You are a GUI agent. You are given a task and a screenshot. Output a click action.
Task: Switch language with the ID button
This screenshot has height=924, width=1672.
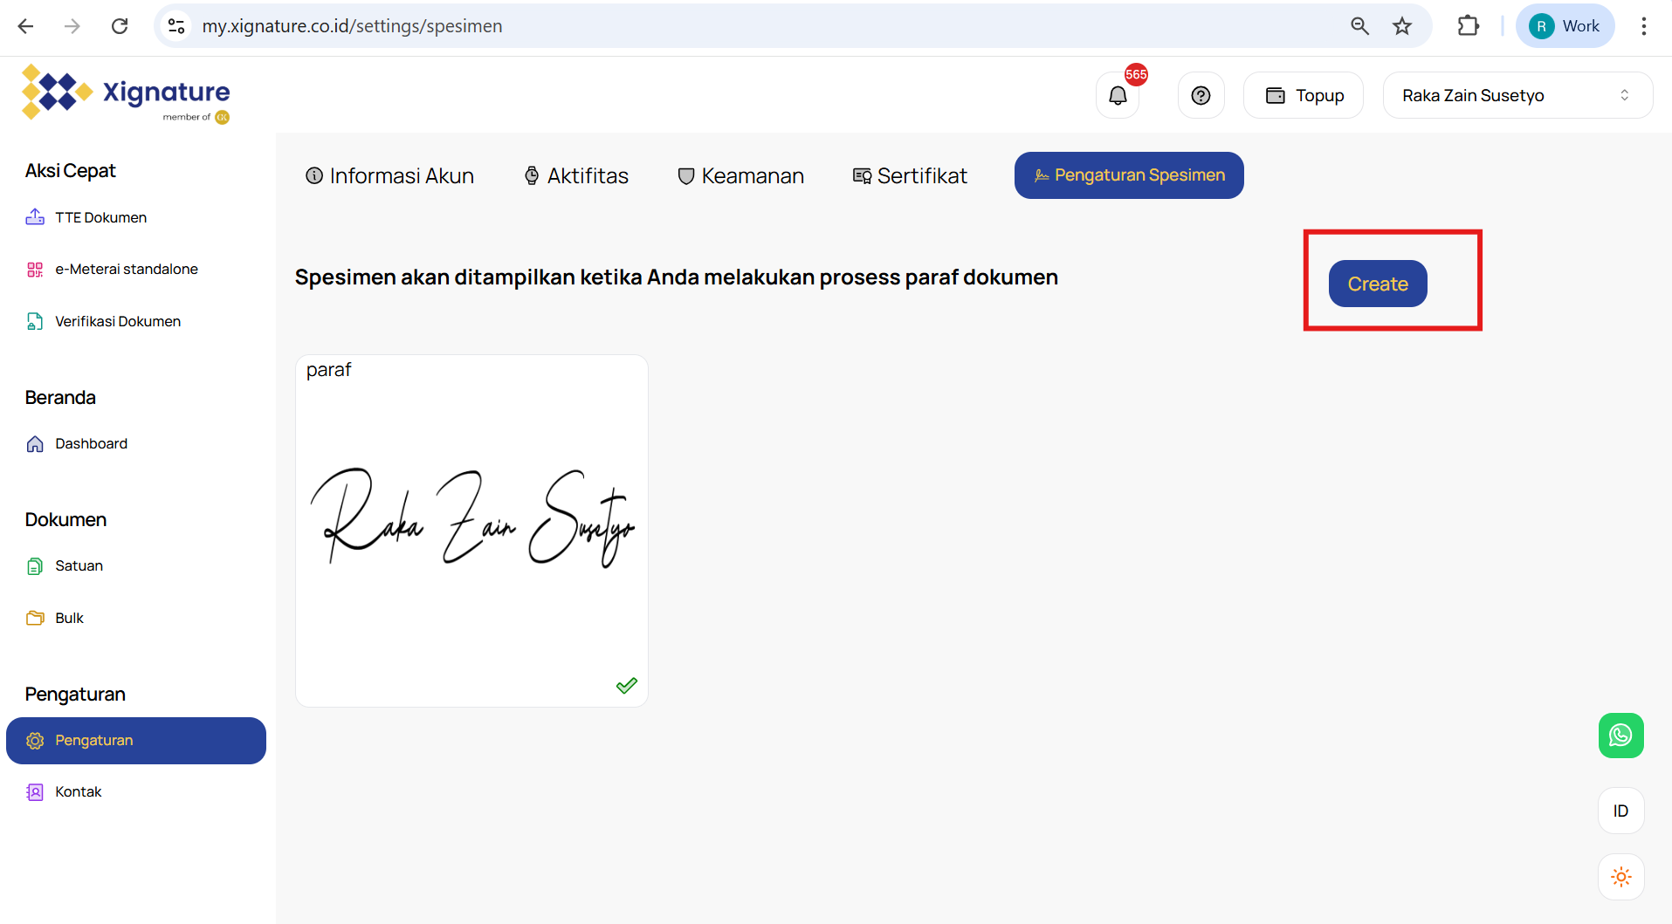(1620, 811)
